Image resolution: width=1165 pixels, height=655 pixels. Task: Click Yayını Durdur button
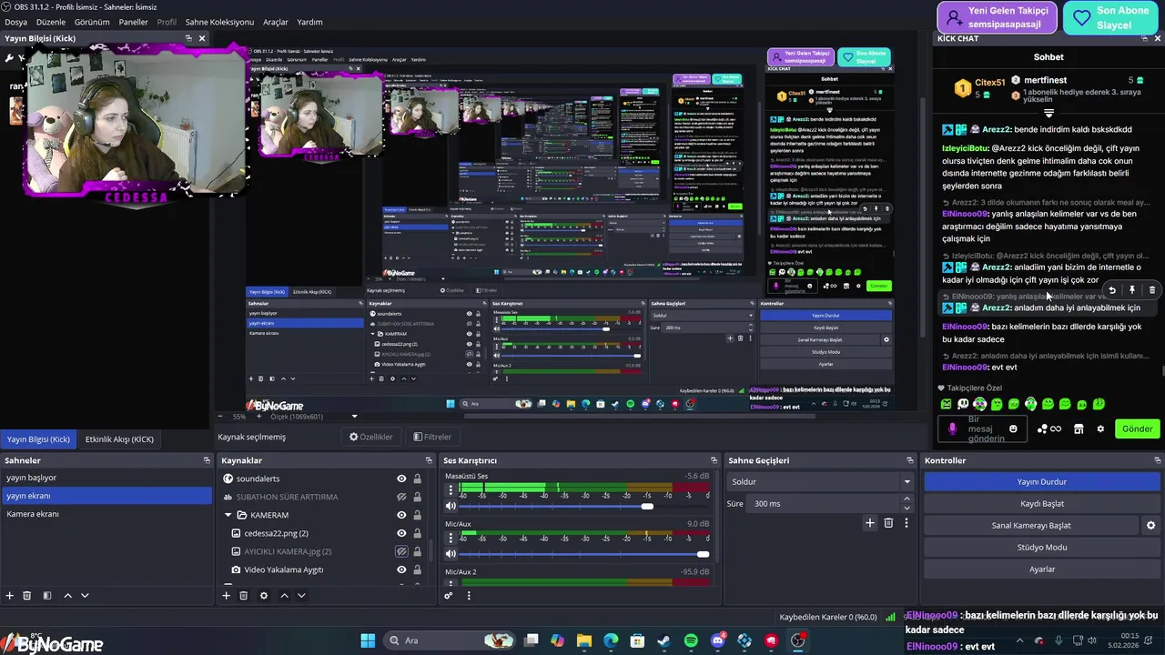[x=1042, y=482]
